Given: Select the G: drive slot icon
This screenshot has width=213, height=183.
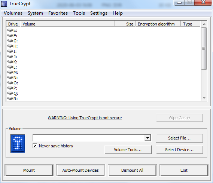Looking at the screenshot, I should coord(10,40).
